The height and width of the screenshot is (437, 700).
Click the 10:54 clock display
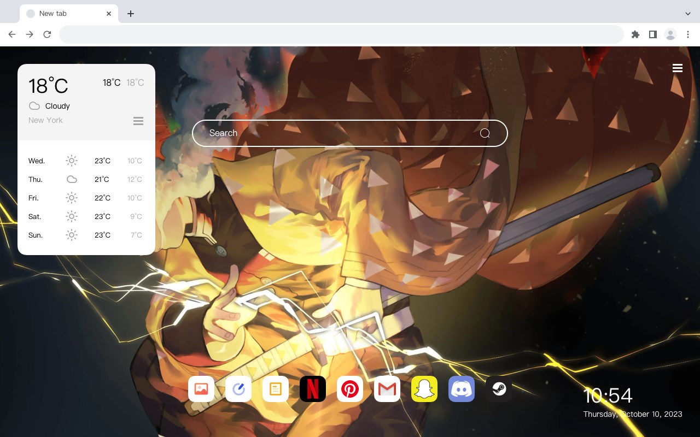coord(608,395)
